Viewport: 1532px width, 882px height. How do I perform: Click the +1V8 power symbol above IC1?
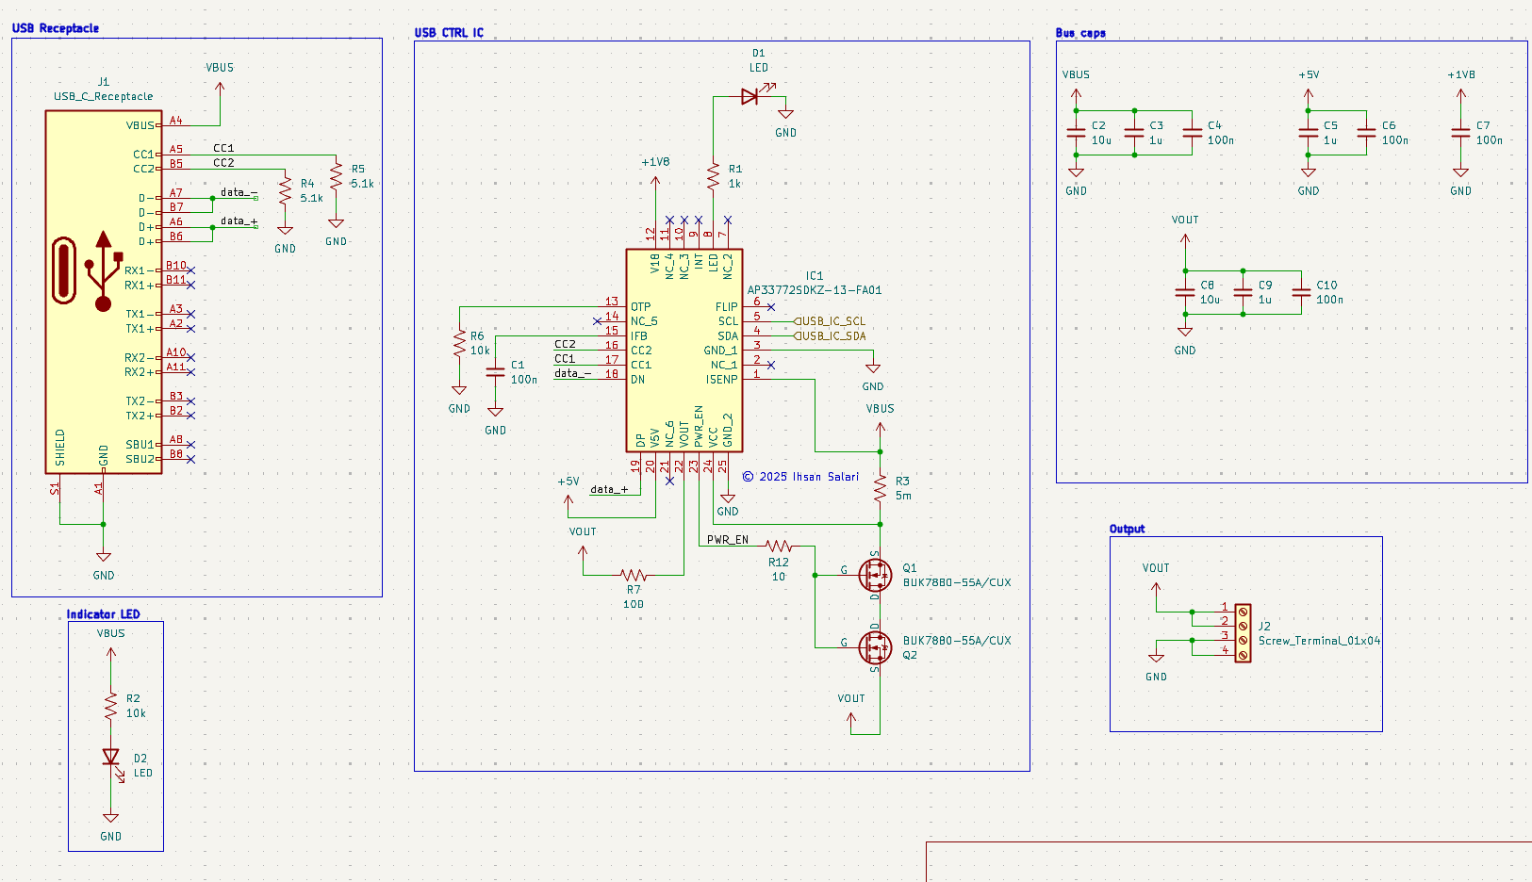655,172
